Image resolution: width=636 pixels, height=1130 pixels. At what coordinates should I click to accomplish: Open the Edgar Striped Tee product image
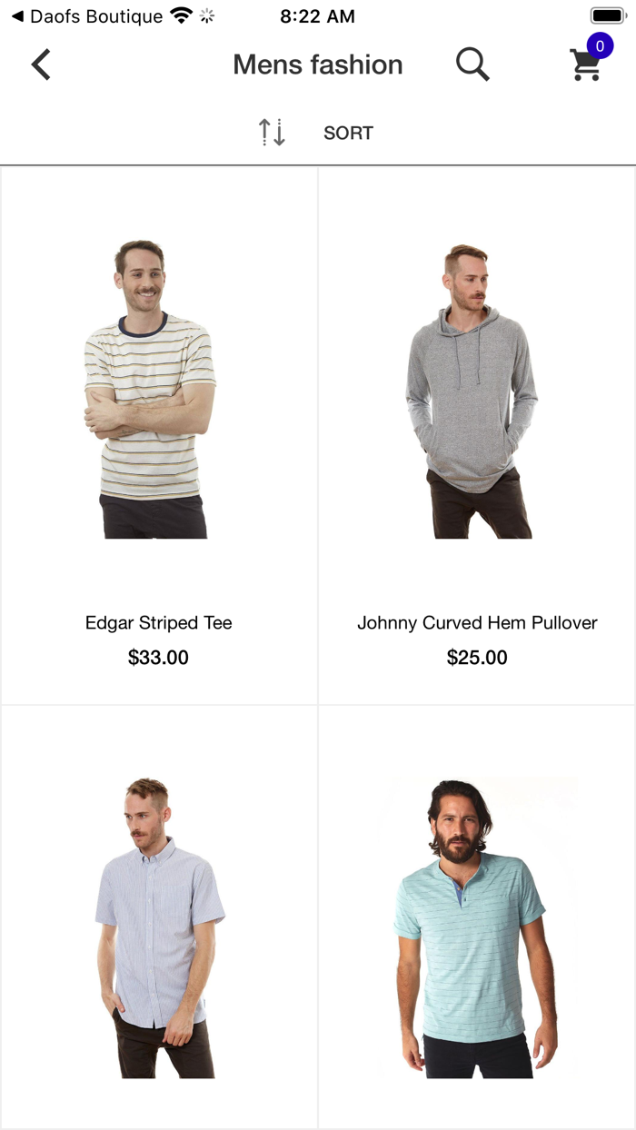tap(150, 389)
